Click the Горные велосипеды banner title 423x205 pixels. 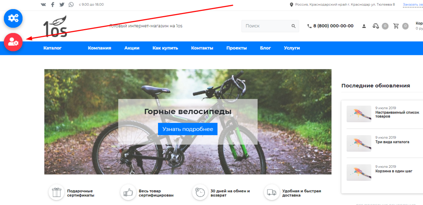188,112
